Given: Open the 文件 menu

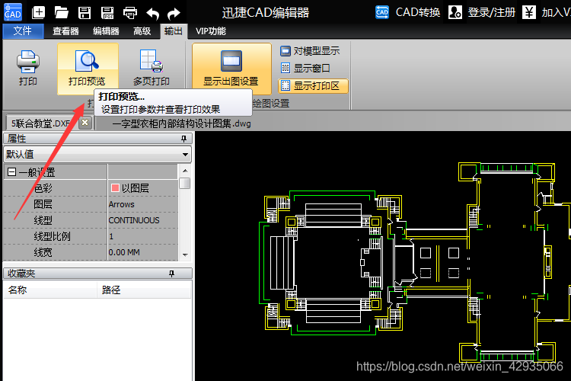Looking at the screenshot, I should 23,31.
